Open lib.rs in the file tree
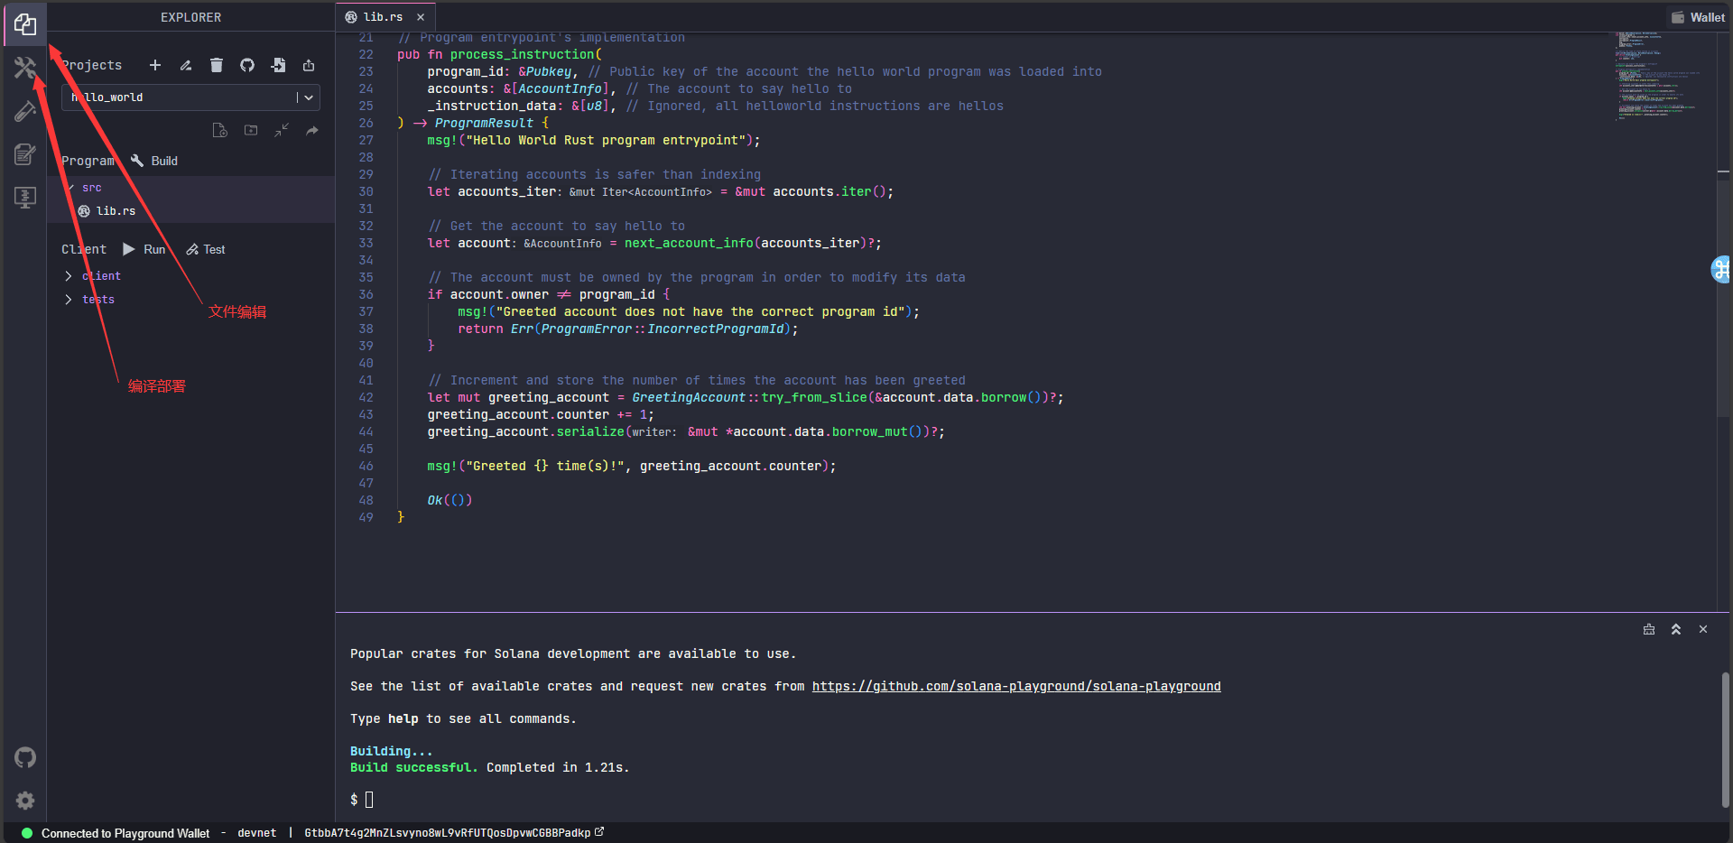Viewport: 1733px width, 843px height. (x=116, y=211)
